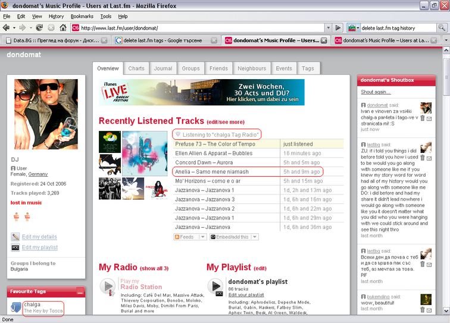Click the search box with delete last.fm text

pos(398,28)
